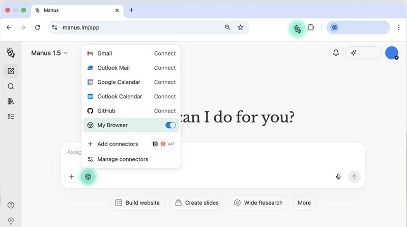407x227 pixels.
Task: Click the GitHub logo in the connectors list
Action: click(x=90, y=111)
